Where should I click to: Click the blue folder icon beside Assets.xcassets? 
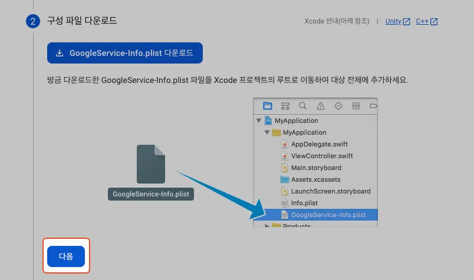[285, 179]
